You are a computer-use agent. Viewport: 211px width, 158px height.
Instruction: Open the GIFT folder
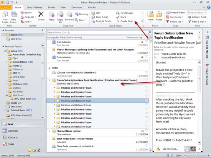[x=14, y=73]
